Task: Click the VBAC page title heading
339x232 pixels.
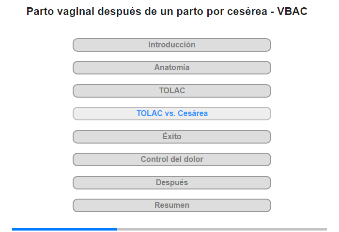Action: coord(167,12)
